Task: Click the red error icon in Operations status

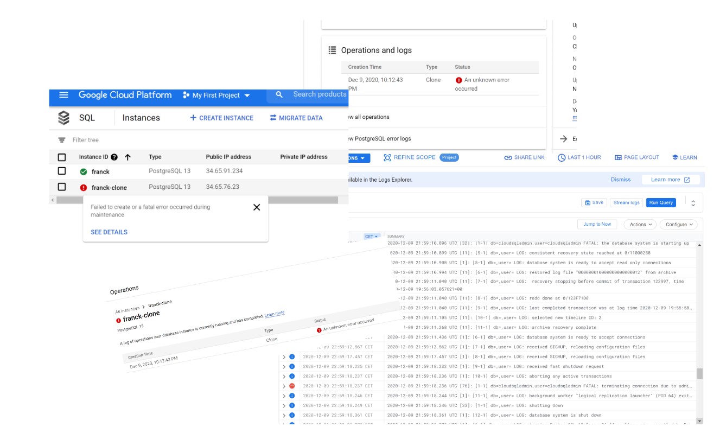Action: [459, 80]
